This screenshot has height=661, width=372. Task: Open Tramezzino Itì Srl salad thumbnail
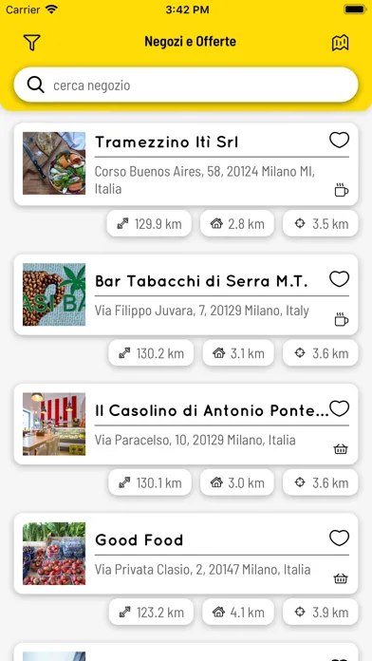[54, 163]
